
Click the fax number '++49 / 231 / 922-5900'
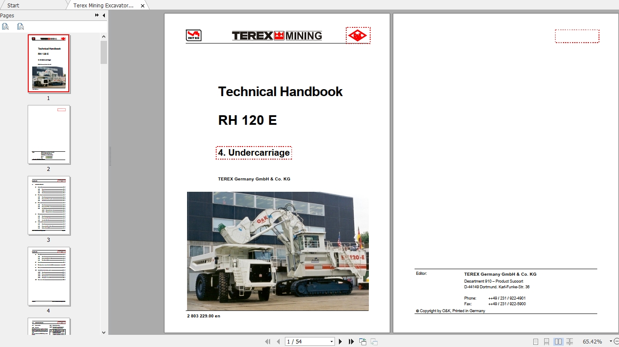coord(507,304)
